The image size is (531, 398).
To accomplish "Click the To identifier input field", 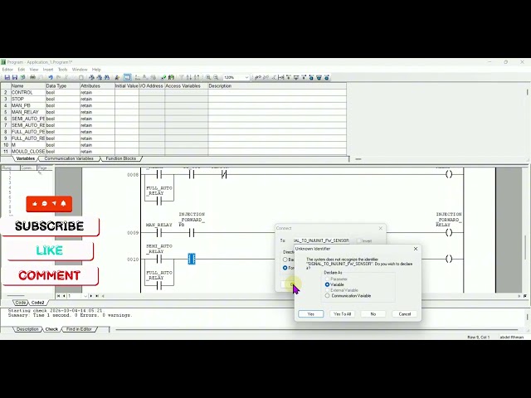I will (x=321, y=240).
